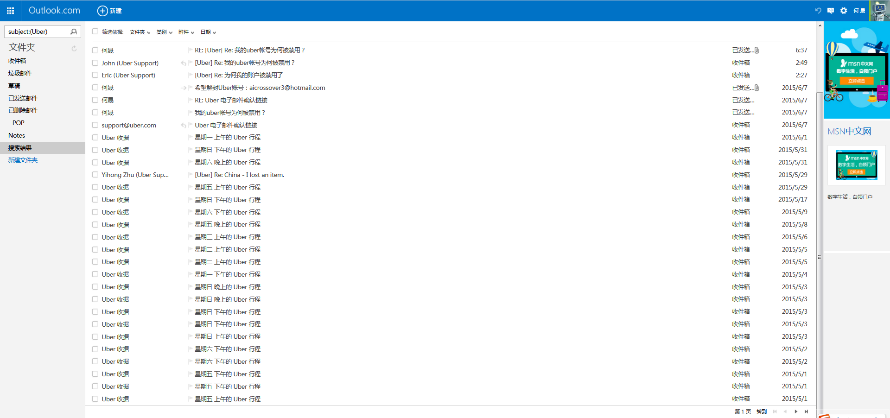Open the 垃圾邮件 folder
The image size is (890, 418).
20,73
